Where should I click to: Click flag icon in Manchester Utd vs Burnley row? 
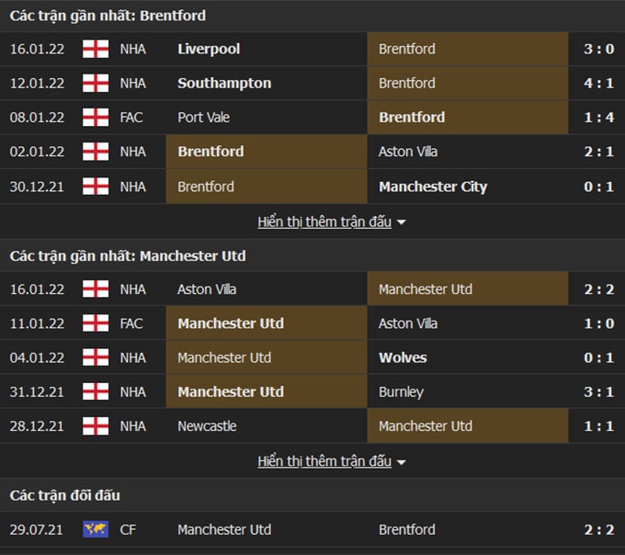[x=96, y=391]
